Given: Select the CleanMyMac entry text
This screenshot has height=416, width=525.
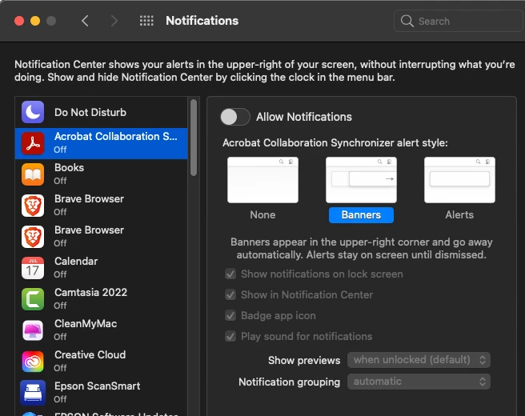Looking at the screenshot, I should point(86,324).
